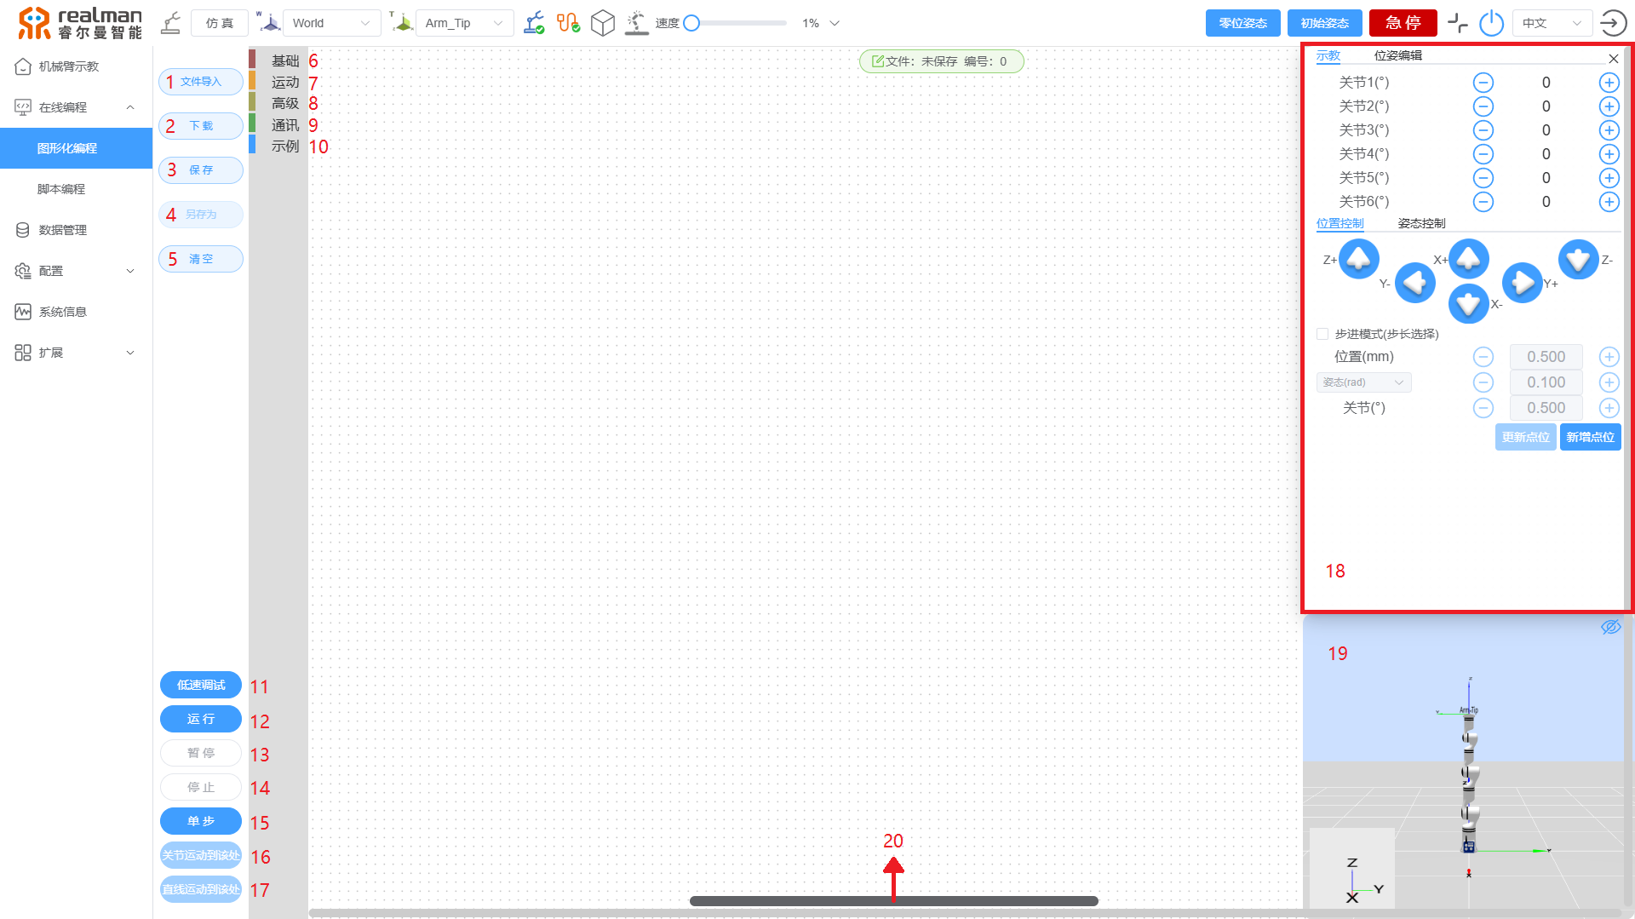Click minus icon for 关节3 angle
This screenshot has width=1635, height=919.
1483,130
